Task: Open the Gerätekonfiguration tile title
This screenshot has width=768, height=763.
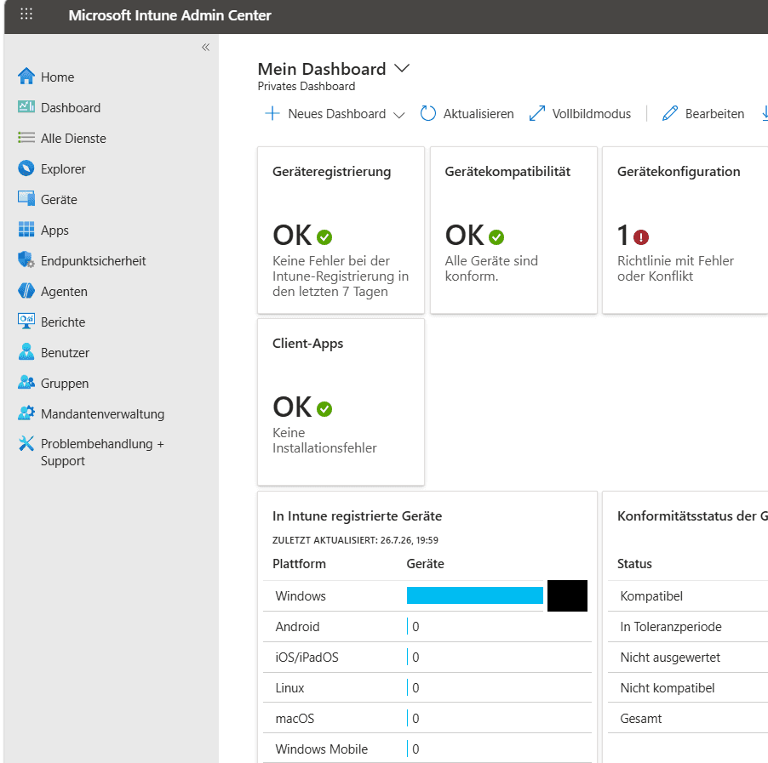Action: click(679, 171)
